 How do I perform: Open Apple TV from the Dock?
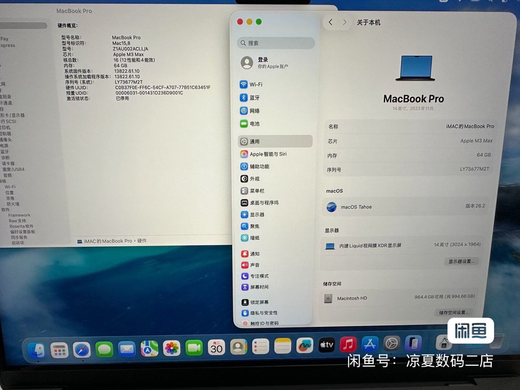327,344
